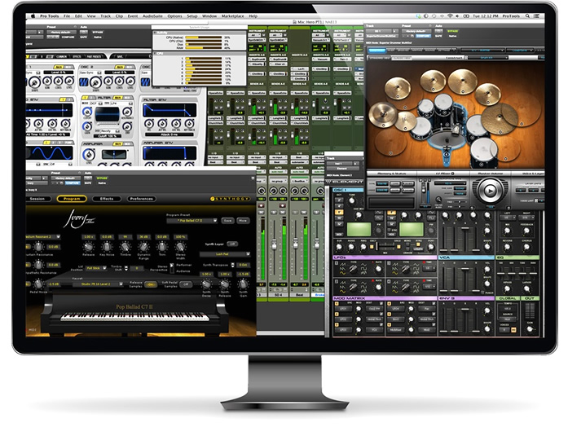Open the Lush Pad synth dropdown
The width and height of the screenshot is (568, 427).
(x=225, y=254)
